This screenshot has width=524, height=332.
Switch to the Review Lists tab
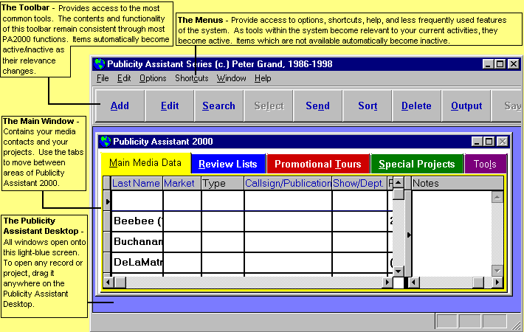(228, 164)
